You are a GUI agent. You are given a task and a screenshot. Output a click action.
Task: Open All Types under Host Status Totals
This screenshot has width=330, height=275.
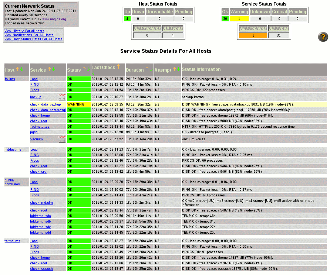(x=173, y=28)
